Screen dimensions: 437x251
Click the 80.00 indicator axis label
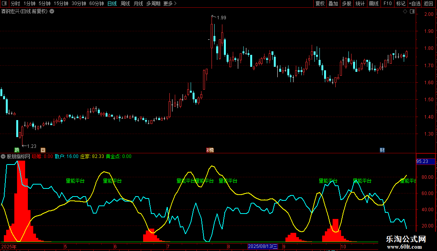(427, 177)
